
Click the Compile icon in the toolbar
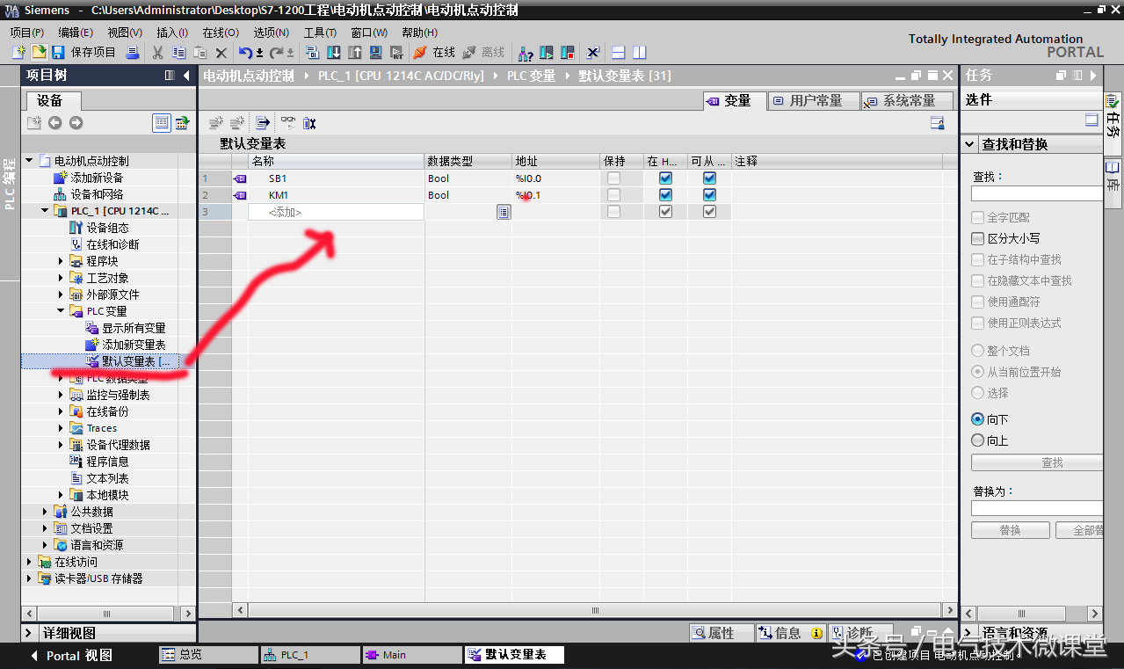pos(312,53)
